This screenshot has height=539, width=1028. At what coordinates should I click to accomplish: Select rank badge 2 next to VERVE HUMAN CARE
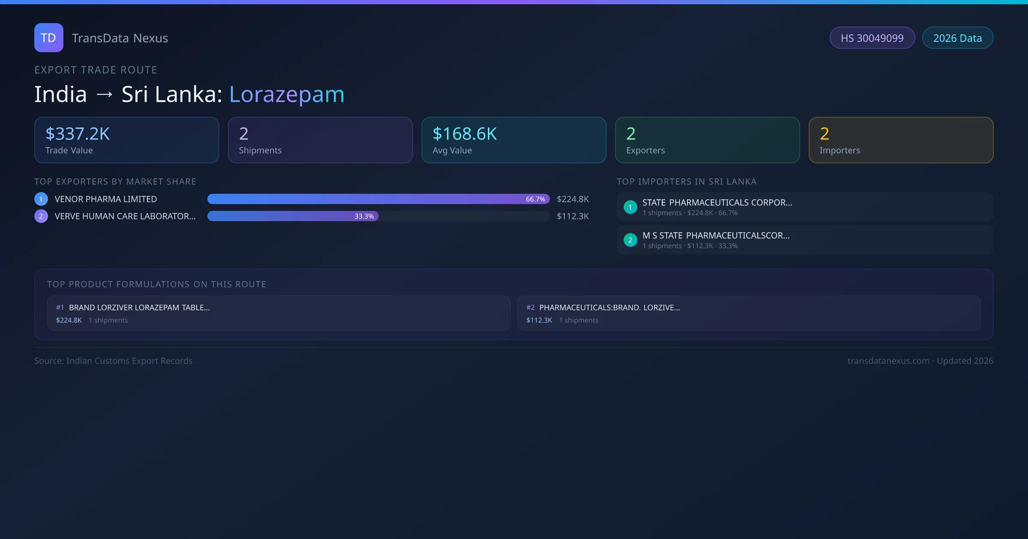(41, 216)
